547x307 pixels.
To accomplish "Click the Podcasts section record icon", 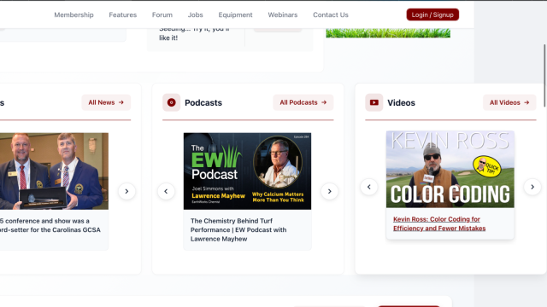I will pyautogui.click(x=171, y=102).
